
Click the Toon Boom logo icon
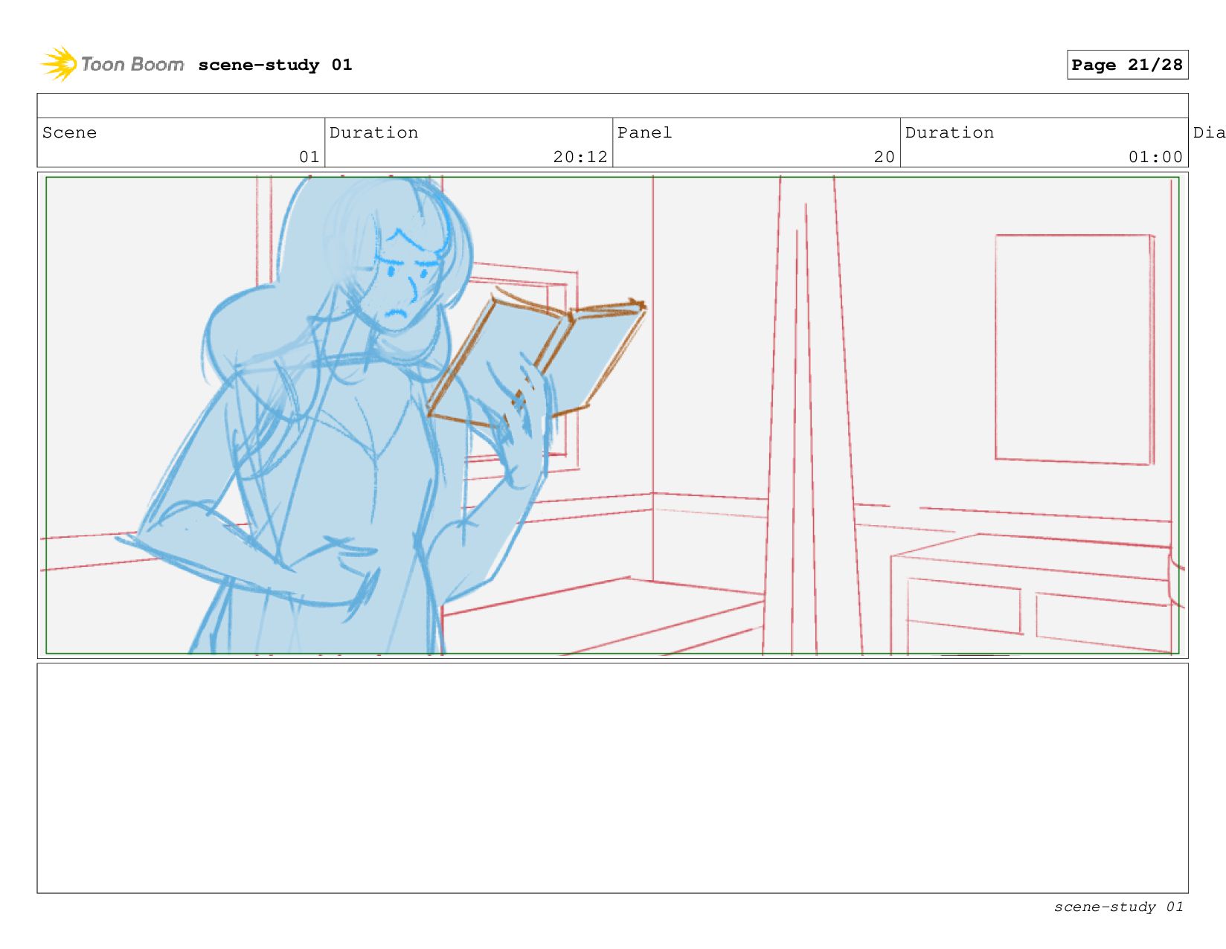58,64
